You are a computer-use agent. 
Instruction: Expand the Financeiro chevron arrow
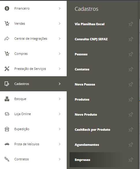pyautogui.click(x=59, y=8)
